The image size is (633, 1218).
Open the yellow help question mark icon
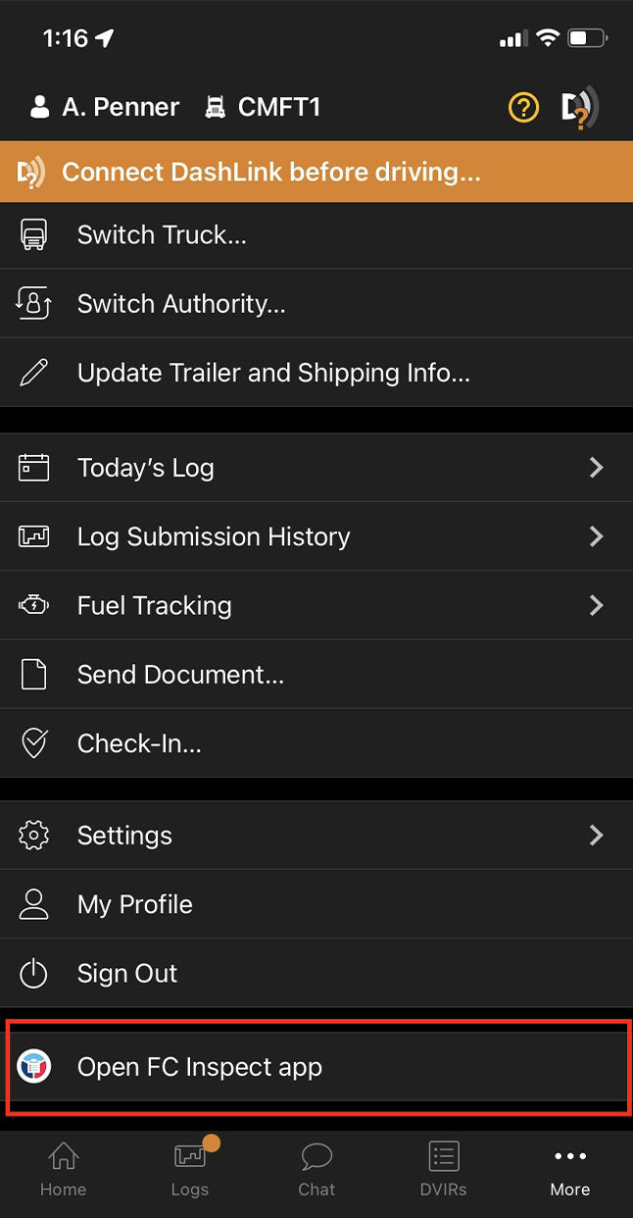click(x=523, y=108)
